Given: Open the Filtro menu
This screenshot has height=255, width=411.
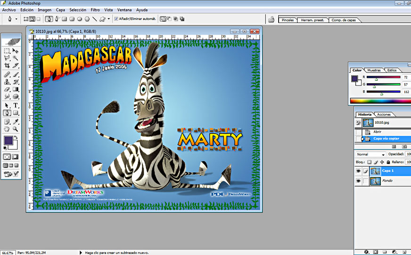Looking at the screenshot, I should [95, 10].
